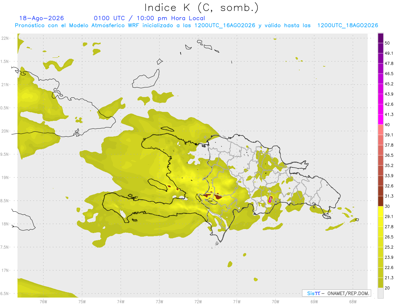Image resolution: width=396 pixels, height=306 pixels.
Task: Click the bright yellow swatch between 29.1 and 30
Action: (x=380, y=211)
